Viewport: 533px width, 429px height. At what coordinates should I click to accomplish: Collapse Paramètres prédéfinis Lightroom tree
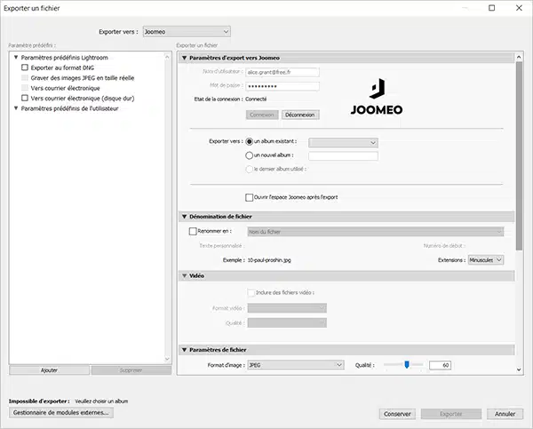pos(16,58)
